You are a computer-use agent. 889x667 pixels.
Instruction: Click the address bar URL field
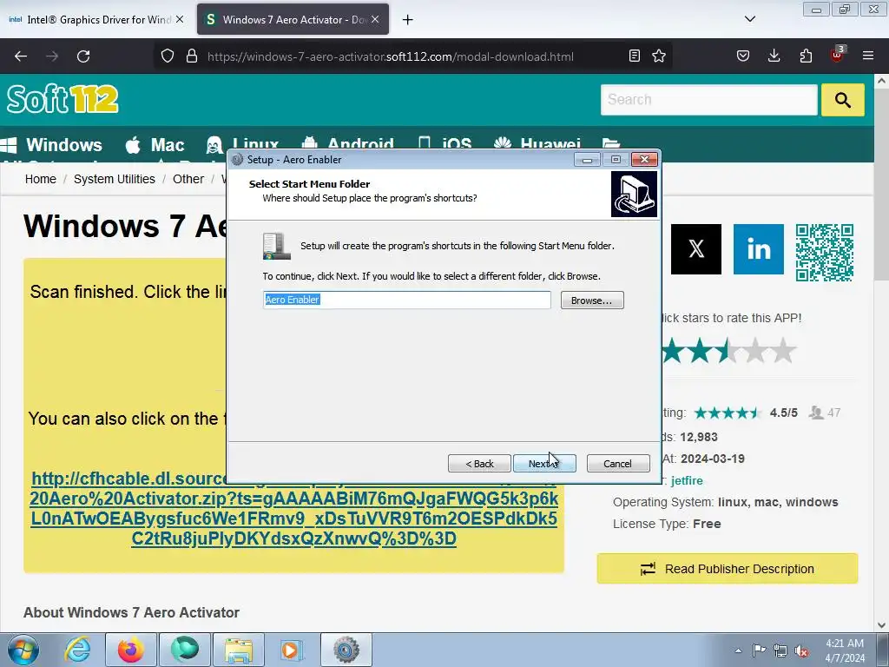click(x=390, y=56)
